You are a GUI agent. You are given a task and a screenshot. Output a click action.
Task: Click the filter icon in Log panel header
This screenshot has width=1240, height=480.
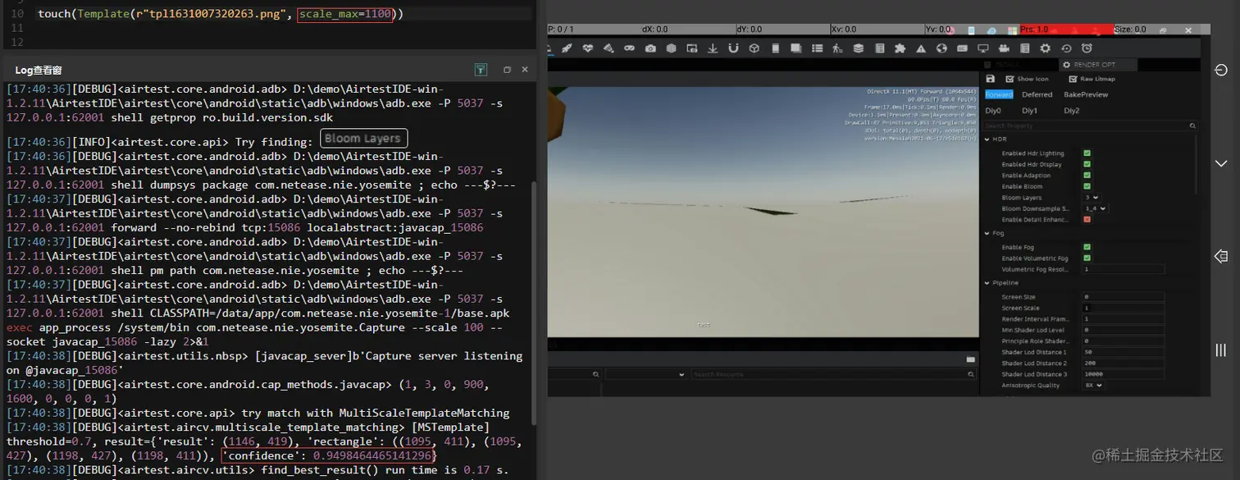pos(481,70)
